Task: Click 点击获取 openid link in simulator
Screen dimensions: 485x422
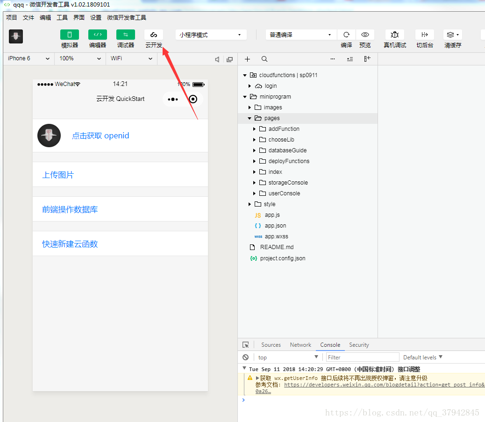Action: (100, 136)
